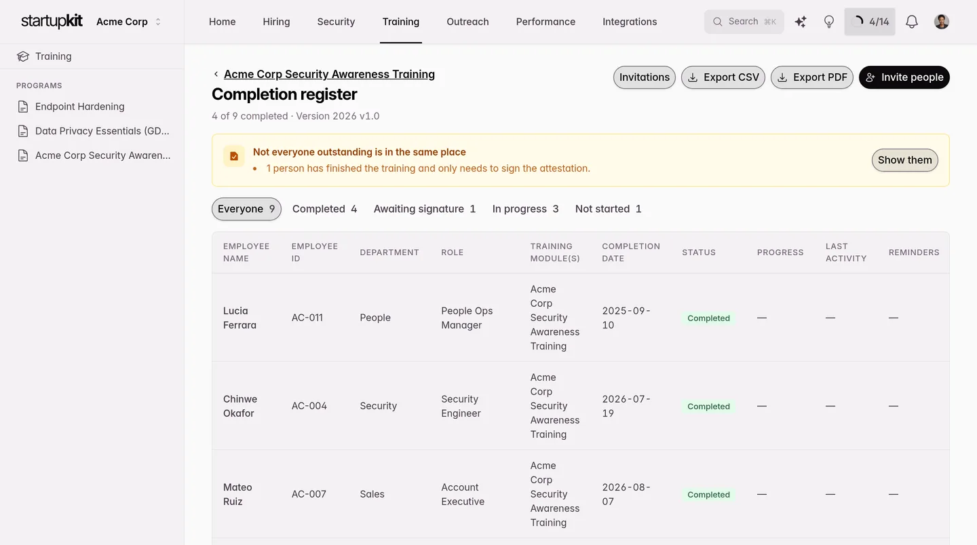The height and width of the screenshot is (545, 977).
Task: Click the Department column header
Action: click(x=389, y=252)
